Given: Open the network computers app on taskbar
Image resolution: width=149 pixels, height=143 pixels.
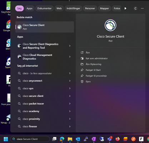Looking at the screenshot, I should (86, 139).
